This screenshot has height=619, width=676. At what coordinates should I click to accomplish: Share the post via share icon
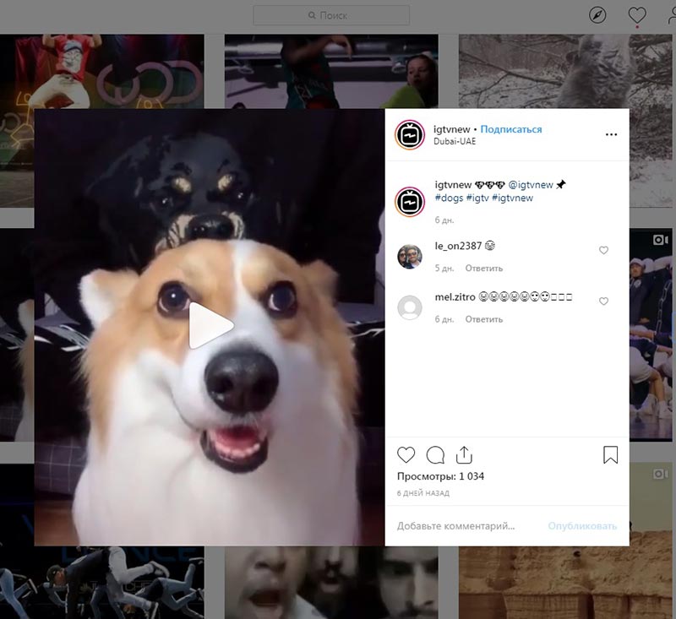click(x=464, y=455)
